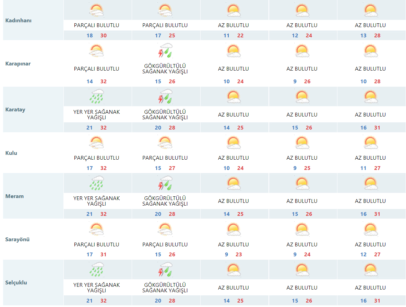This screenshot has width=406, height=307.
Task: Click the thunderstorm icon in the Karapınar row
Action: (x=165, y=51)
